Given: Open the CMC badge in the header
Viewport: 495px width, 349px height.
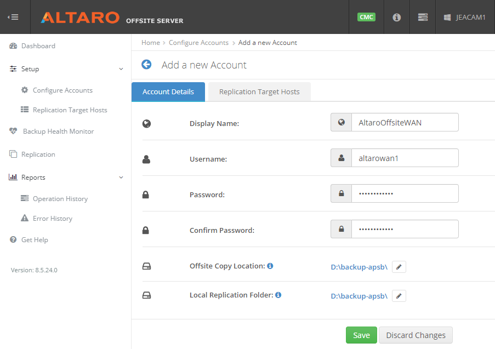Looking at the screenshot, I should [x=366, y=17].
